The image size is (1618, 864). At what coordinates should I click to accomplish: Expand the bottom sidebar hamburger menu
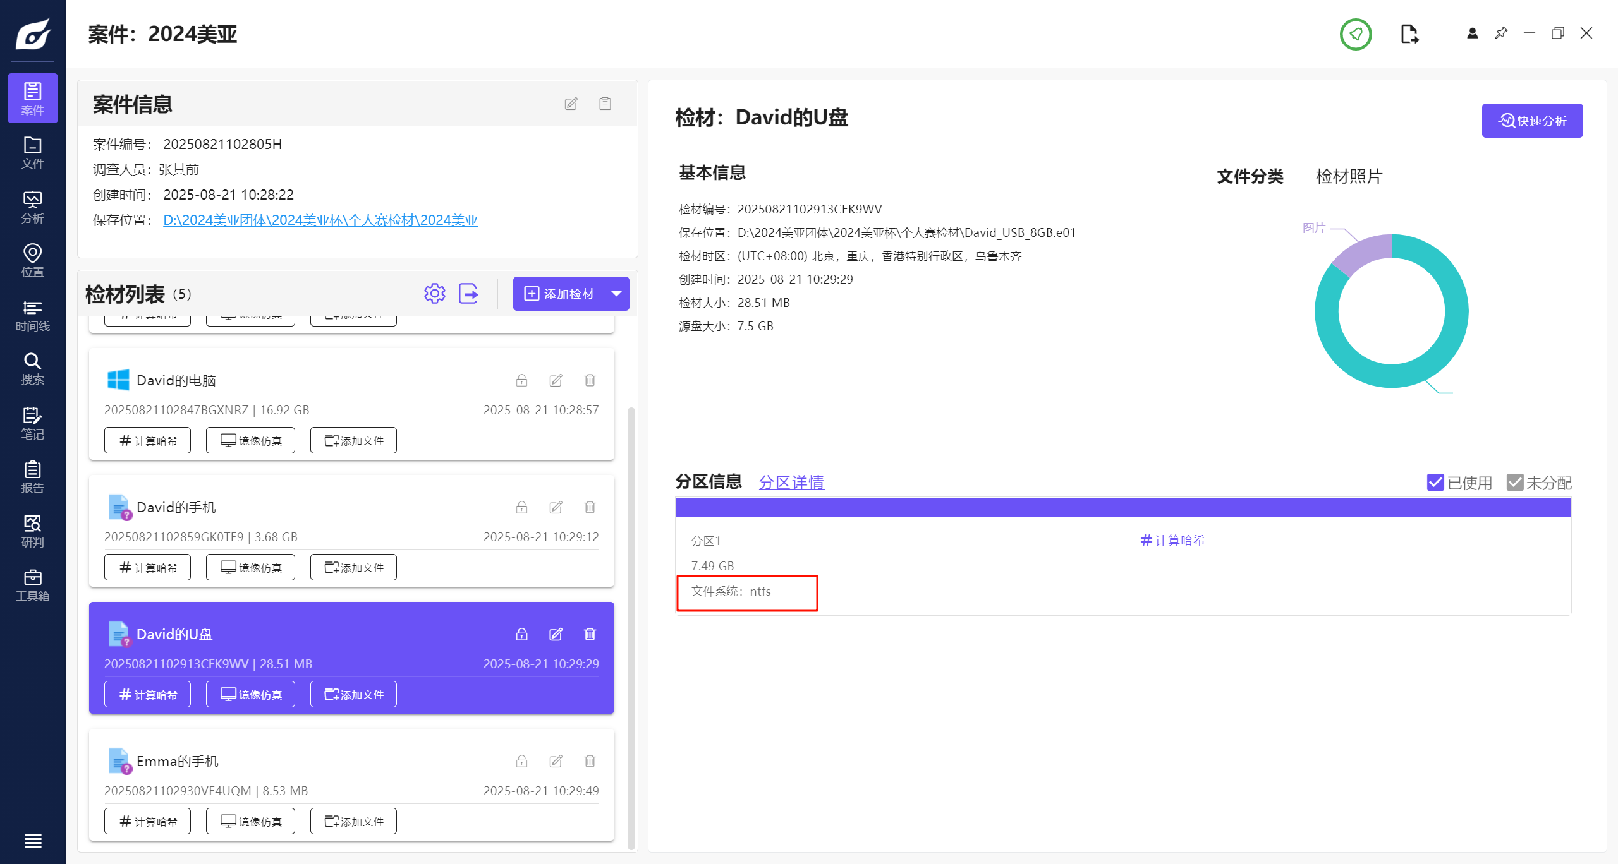(32, 841)
